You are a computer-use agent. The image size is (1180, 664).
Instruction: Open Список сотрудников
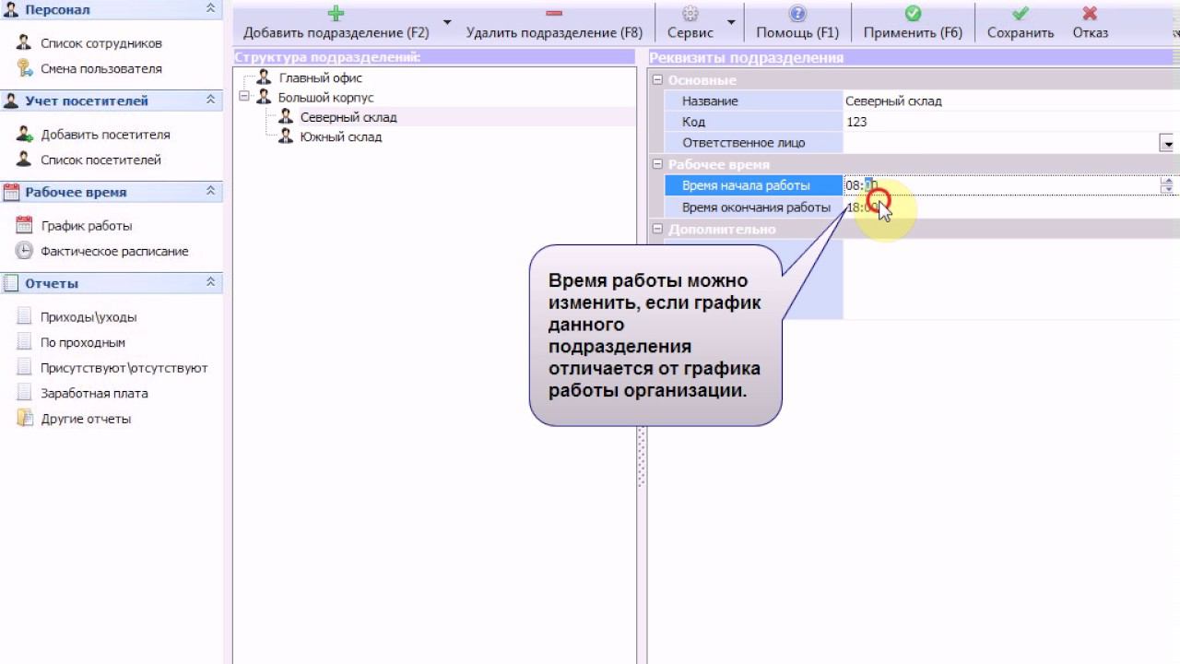pos(101,43)
